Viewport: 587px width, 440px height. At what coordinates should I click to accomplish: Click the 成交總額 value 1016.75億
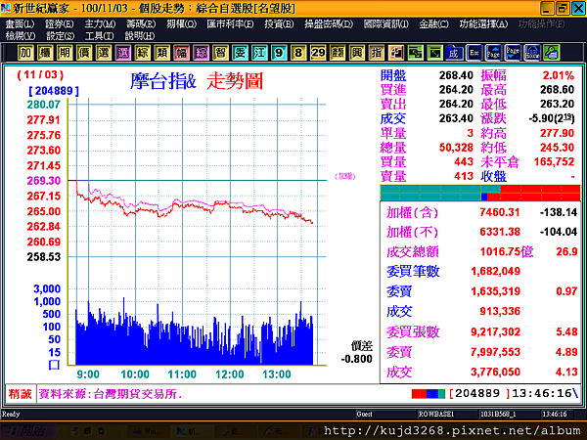pos(507,251)
